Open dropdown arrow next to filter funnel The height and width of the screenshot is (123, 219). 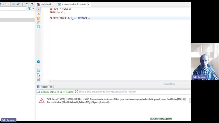pyautogui.click(x=33, y=9)
